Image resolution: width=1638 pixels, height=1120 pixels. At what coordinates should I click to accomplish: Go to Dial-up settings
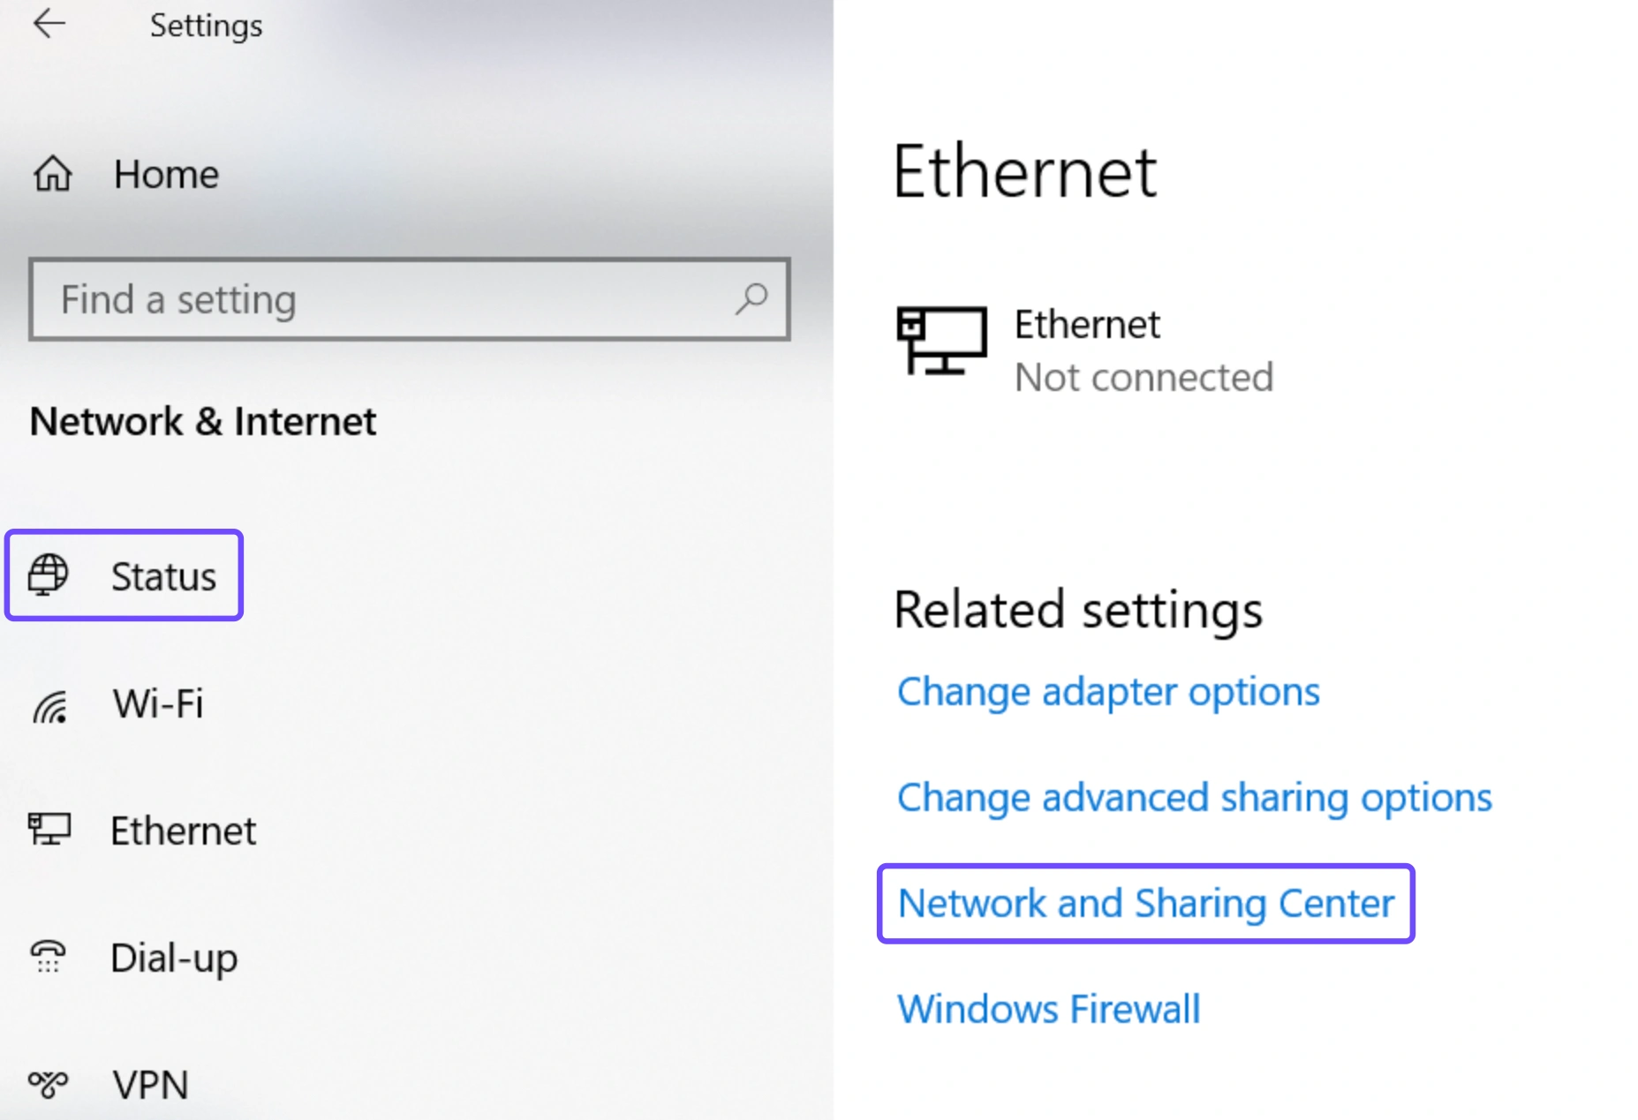[x=174, y=958]
